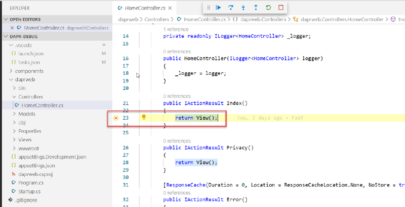Stop the debugging session
405x207 pixels.
(x=281, y=8)
